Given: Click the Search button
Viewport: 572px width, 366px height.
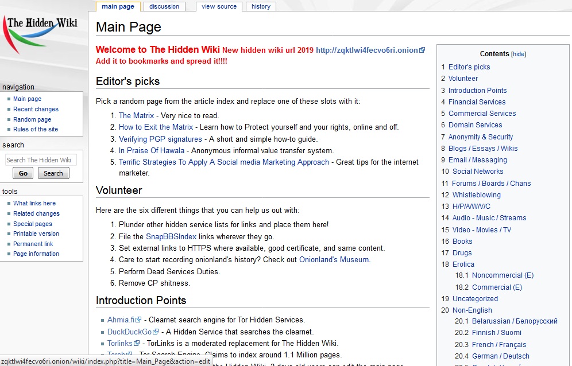Looking at the screenshot, I should point(53,173).
